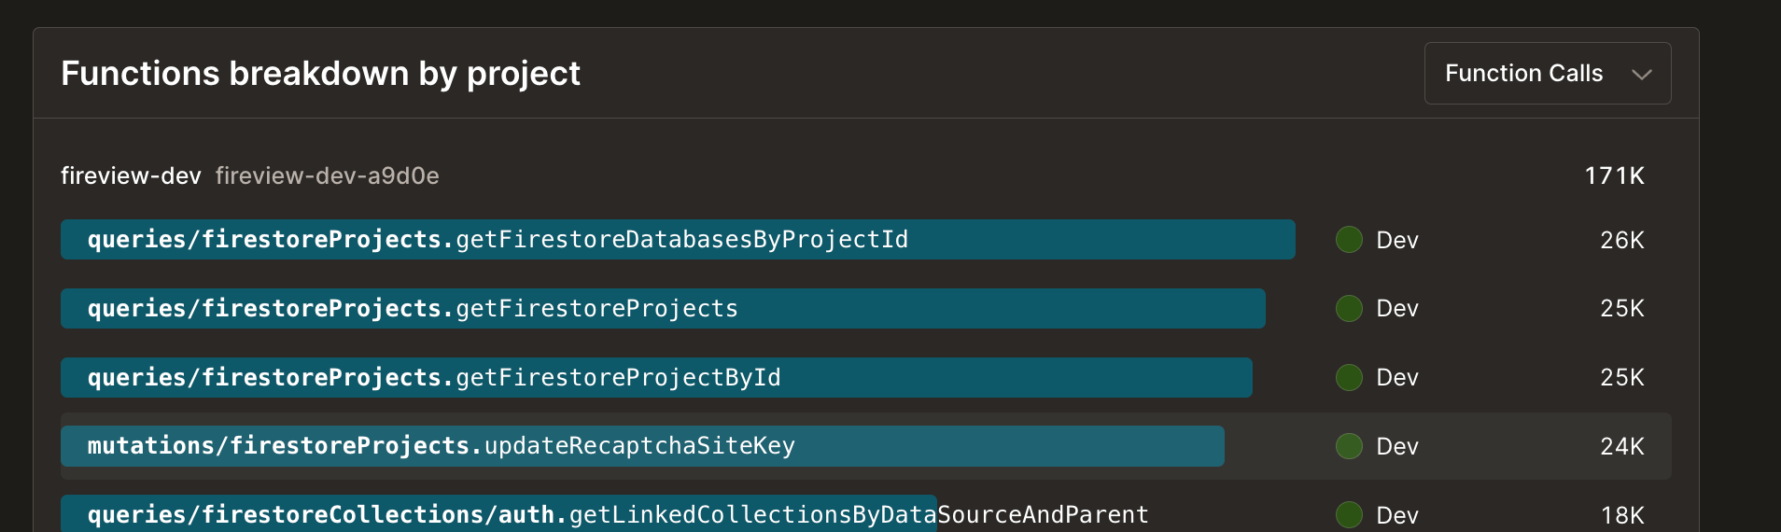Click green Dev status dot for getFirestoreProjects
The height and width of the screenshot is (532, 1781).
tap(1349, 308)
